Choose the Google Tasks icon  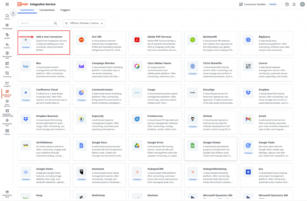tap(248, 145)
